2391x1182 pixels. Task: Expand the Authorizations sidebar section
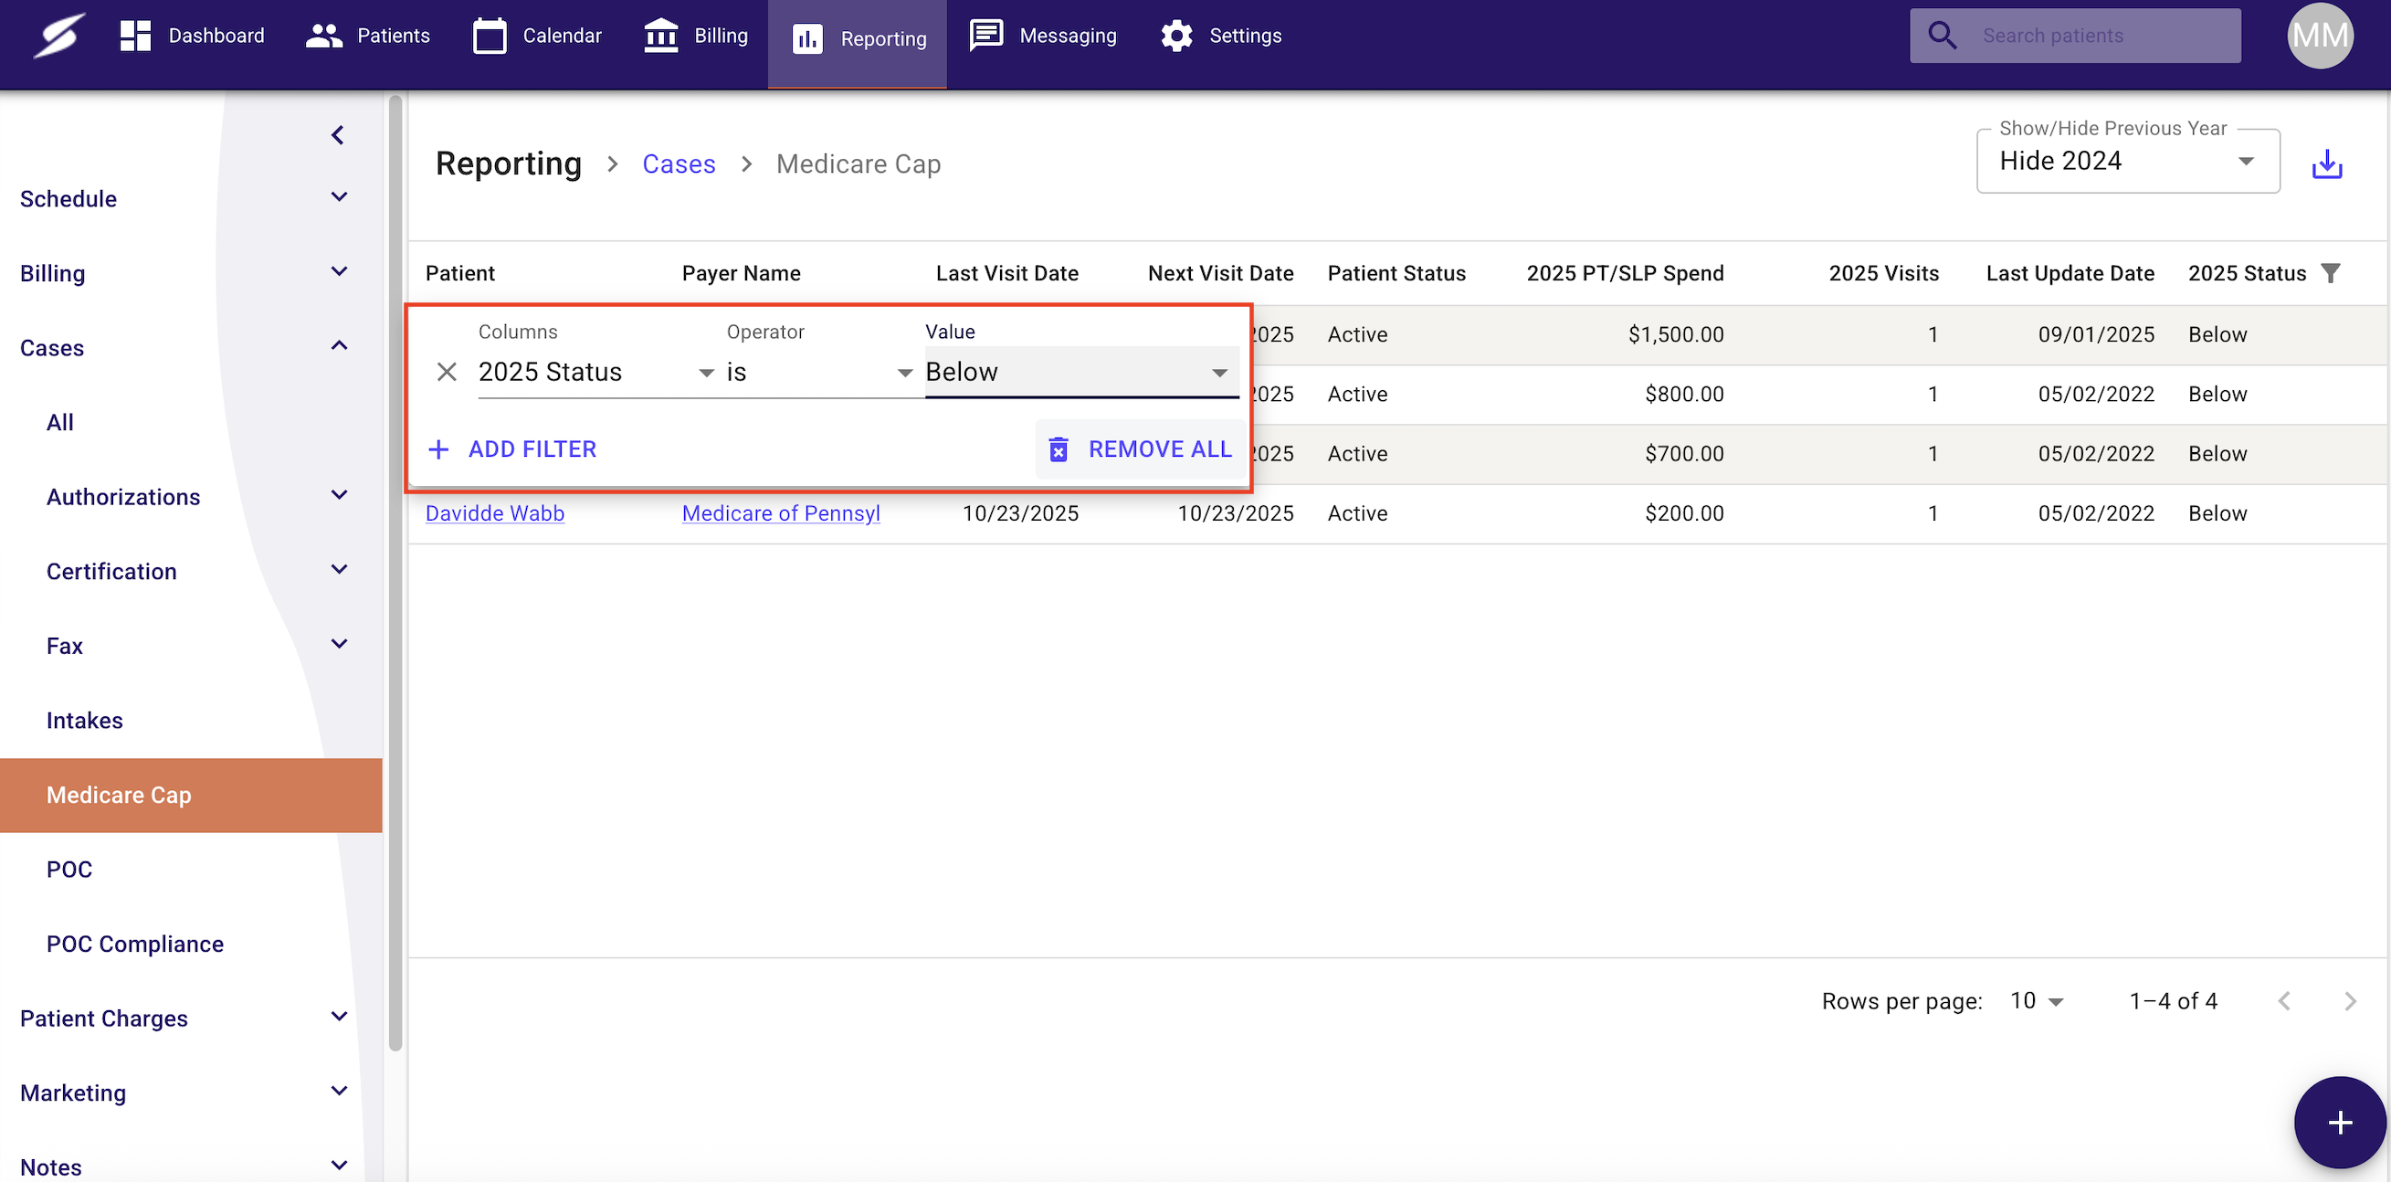(340, 495)
